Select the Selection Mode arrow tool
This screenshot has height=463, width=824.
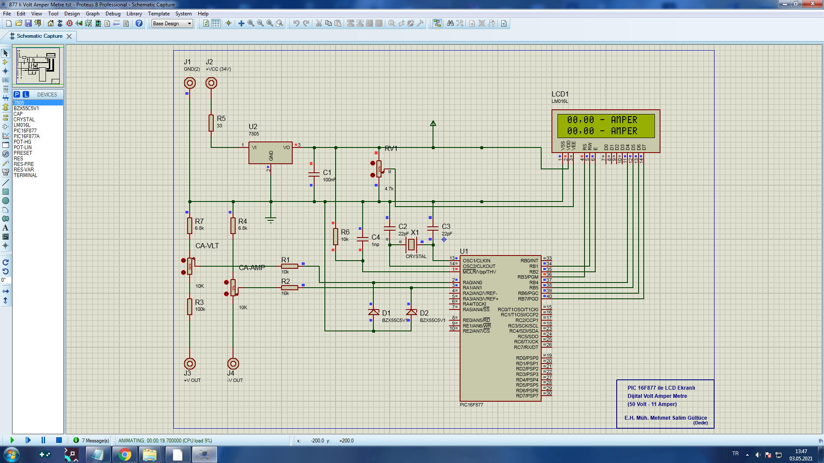point(6,53)
